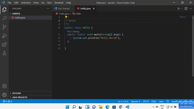Click the lightbulb code action on line 1
194x109 pixels.
[66, 17]
